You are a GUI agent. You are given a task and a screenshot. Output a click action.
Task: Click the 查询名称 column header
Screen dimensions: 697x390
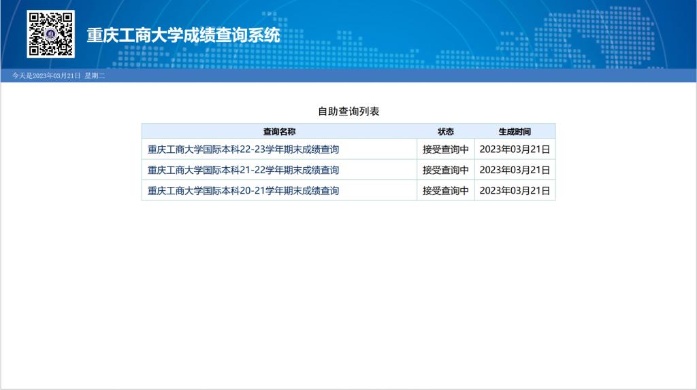coord(279,132)
